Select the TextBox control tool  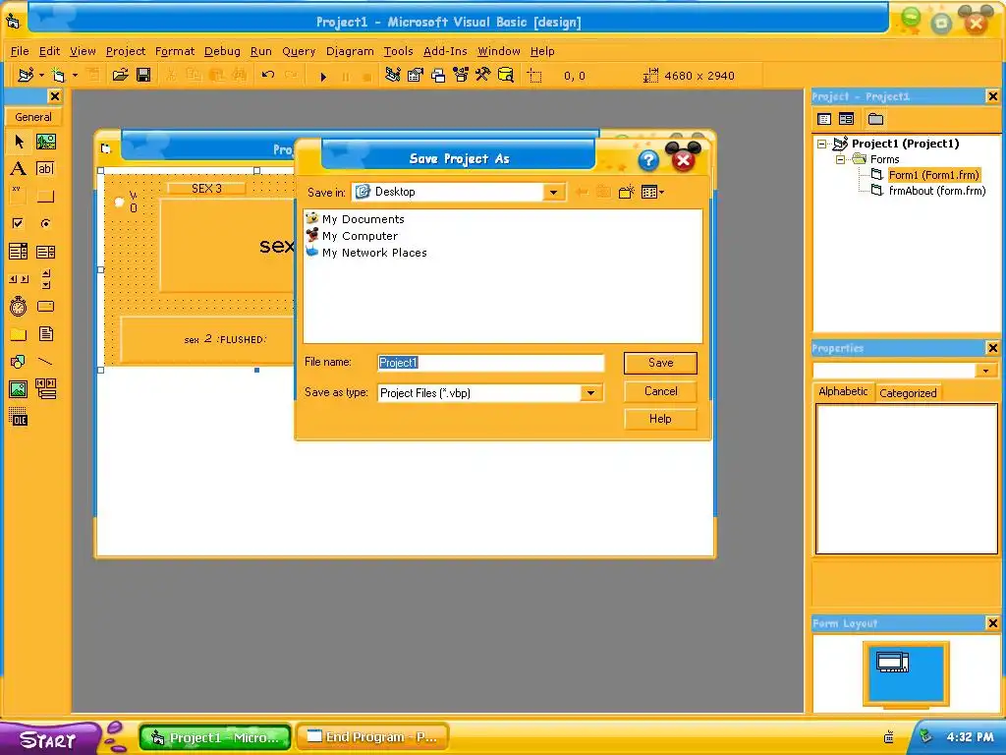pyautogui.click(x=45, y=169)
